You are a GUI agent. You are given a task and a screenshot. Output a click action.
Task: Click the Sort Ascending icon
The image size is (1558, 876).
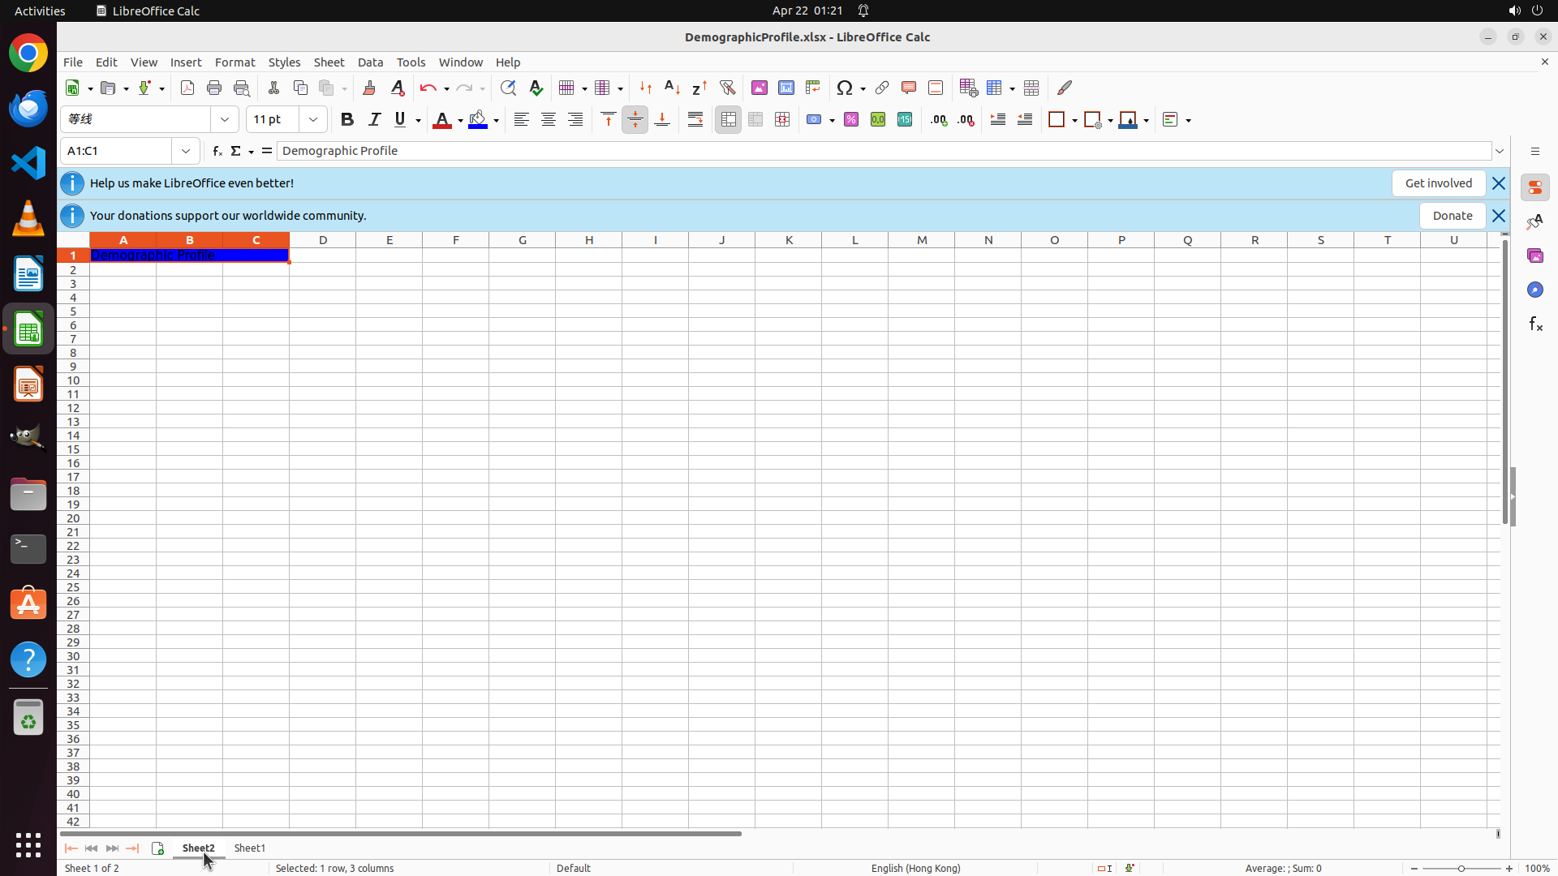(672, 88)
